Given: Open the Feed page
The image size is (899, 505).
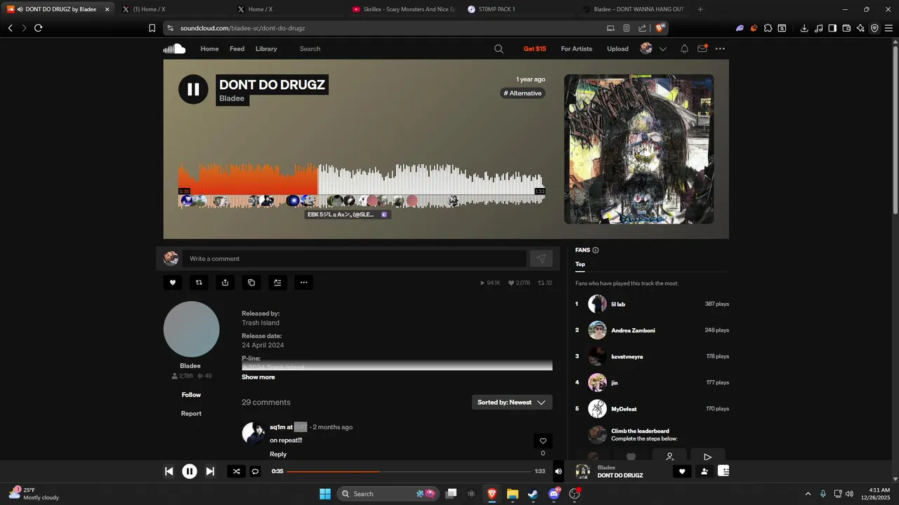Looking at the screenshot, I should tap(237, 48).
